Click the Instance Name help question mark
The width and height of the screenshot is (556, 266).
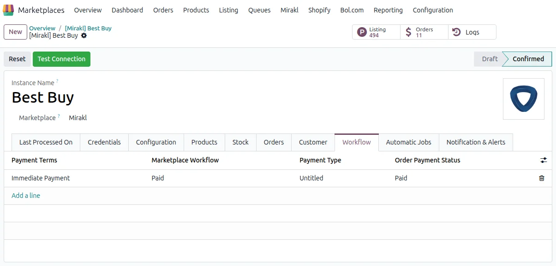click(57, 81)
